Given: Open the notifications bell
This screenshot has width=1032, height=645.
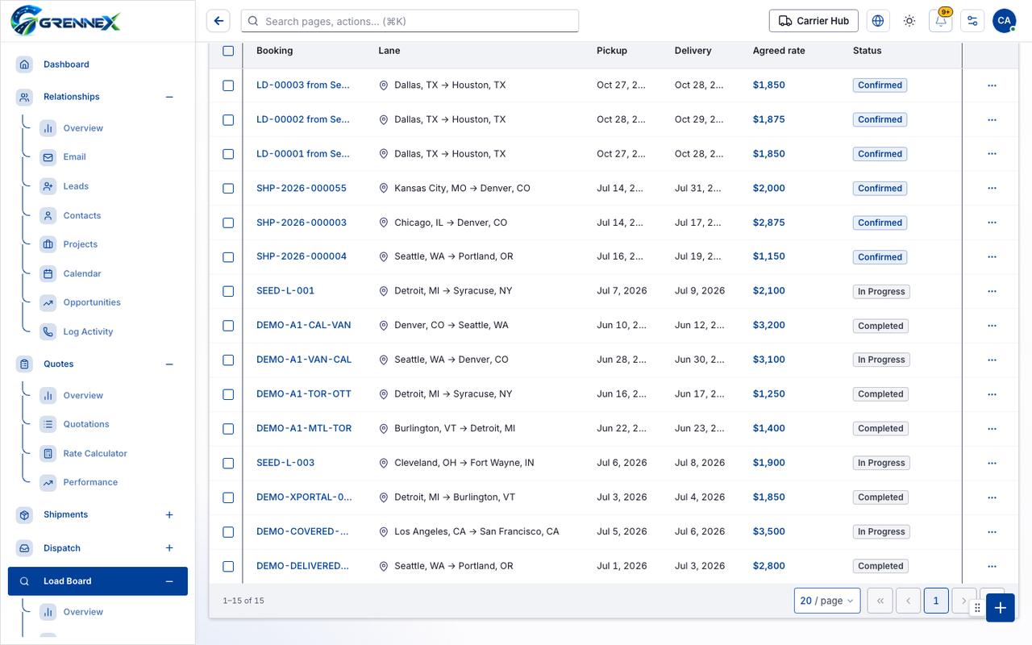Looking at the screenshot, I should click(940, 21).
